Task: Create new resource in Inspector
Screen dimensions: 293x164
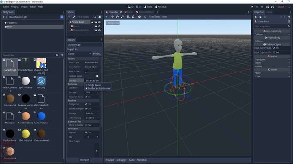Action: 255,17
